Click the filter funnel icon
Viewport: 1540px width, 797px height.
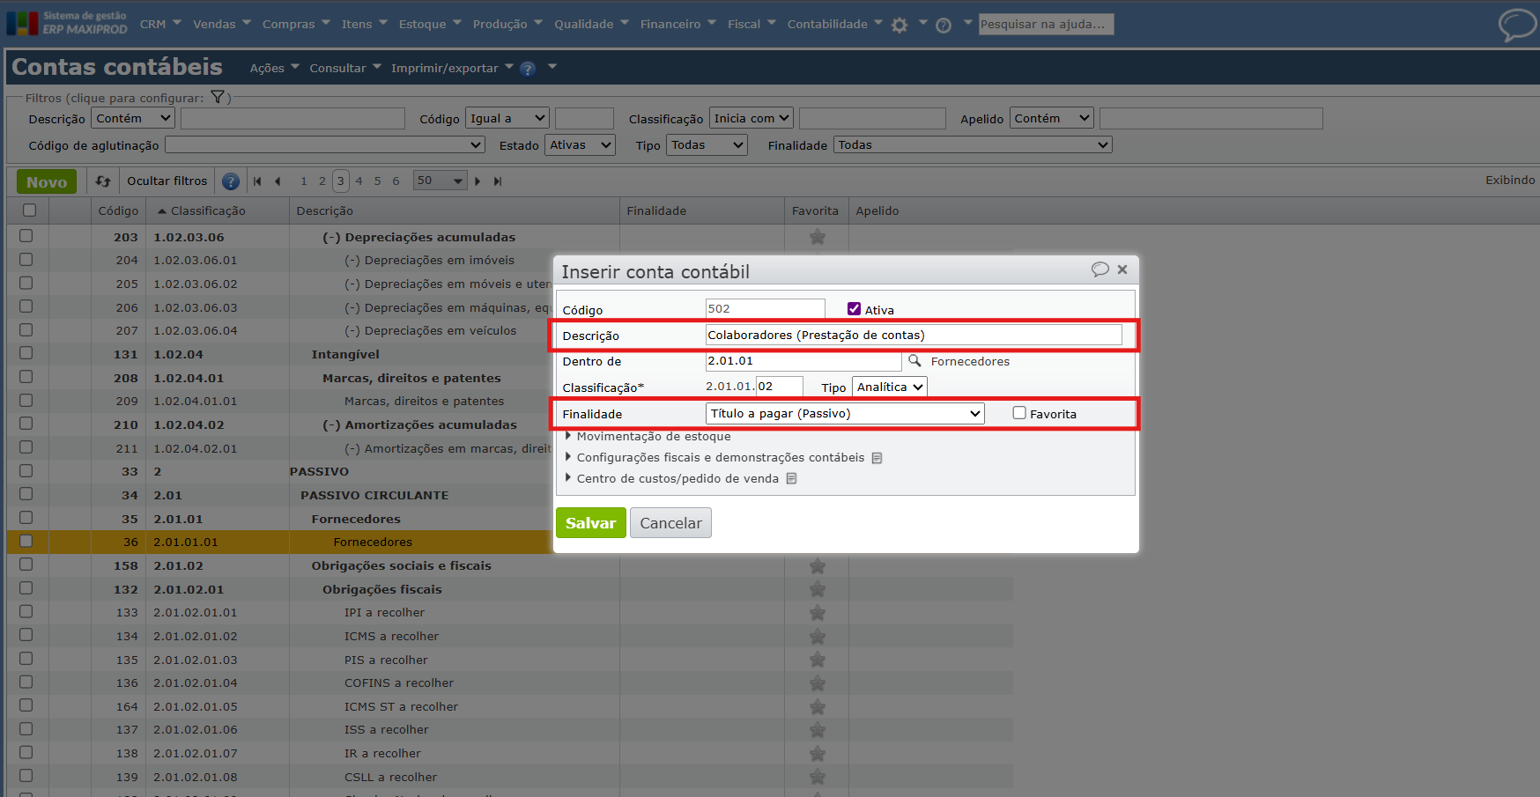coord(218,98)
